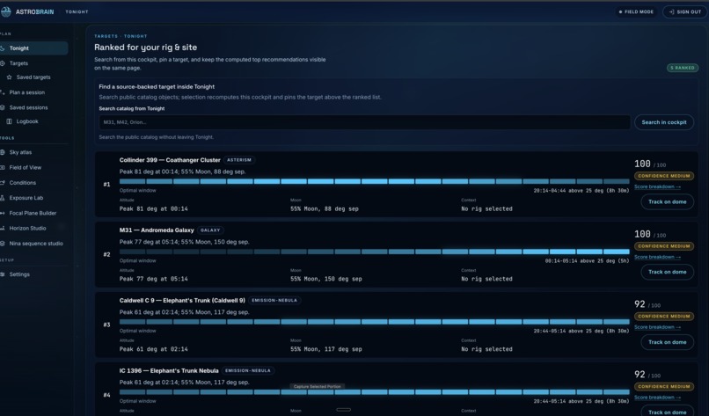Viewport: 709px width, 416px height.
Task: Track Caldwell C 9 on dome
Action: point(667,342)
